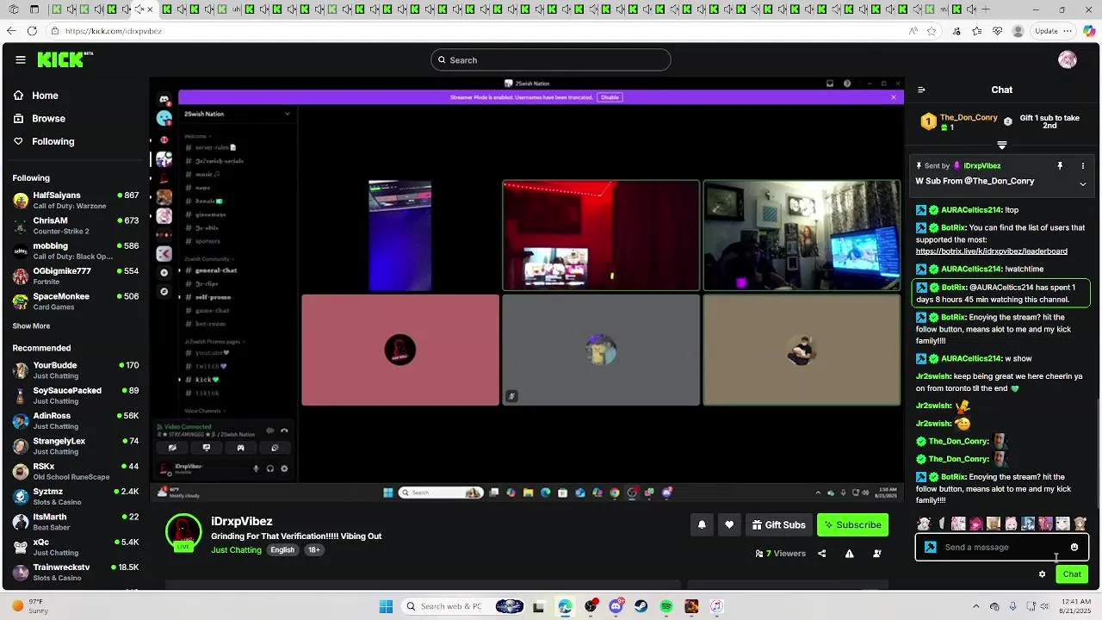
Task: Open chat settings gear
Action: point(1042,574)
